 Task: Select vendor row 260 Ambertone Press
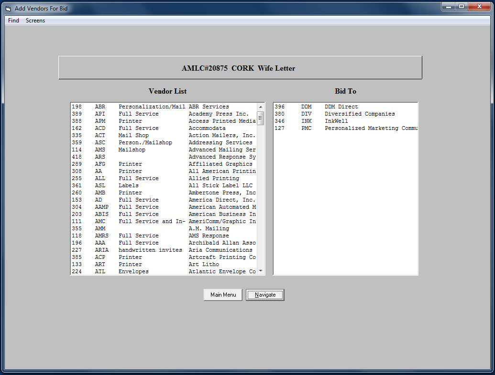pos(164,193)
